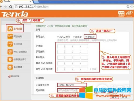
Task: Click the IP 地址 label text
Action: (x=39, y=46)
